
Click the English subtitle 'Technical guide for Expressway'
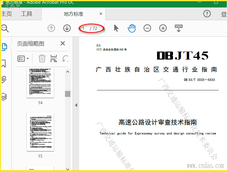126,133
